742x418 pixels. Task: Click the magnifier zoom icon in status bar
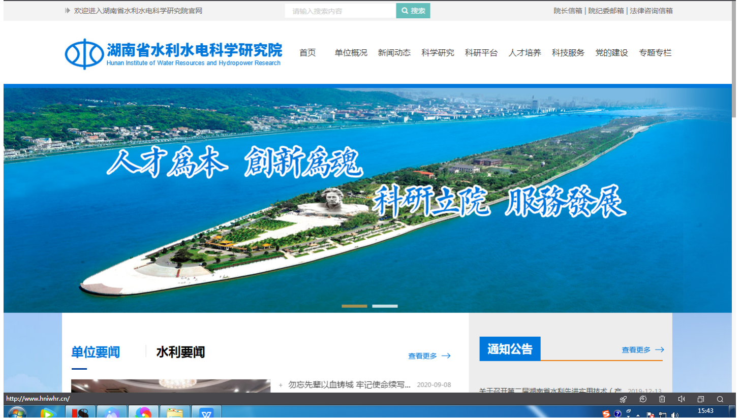[720, 399]
